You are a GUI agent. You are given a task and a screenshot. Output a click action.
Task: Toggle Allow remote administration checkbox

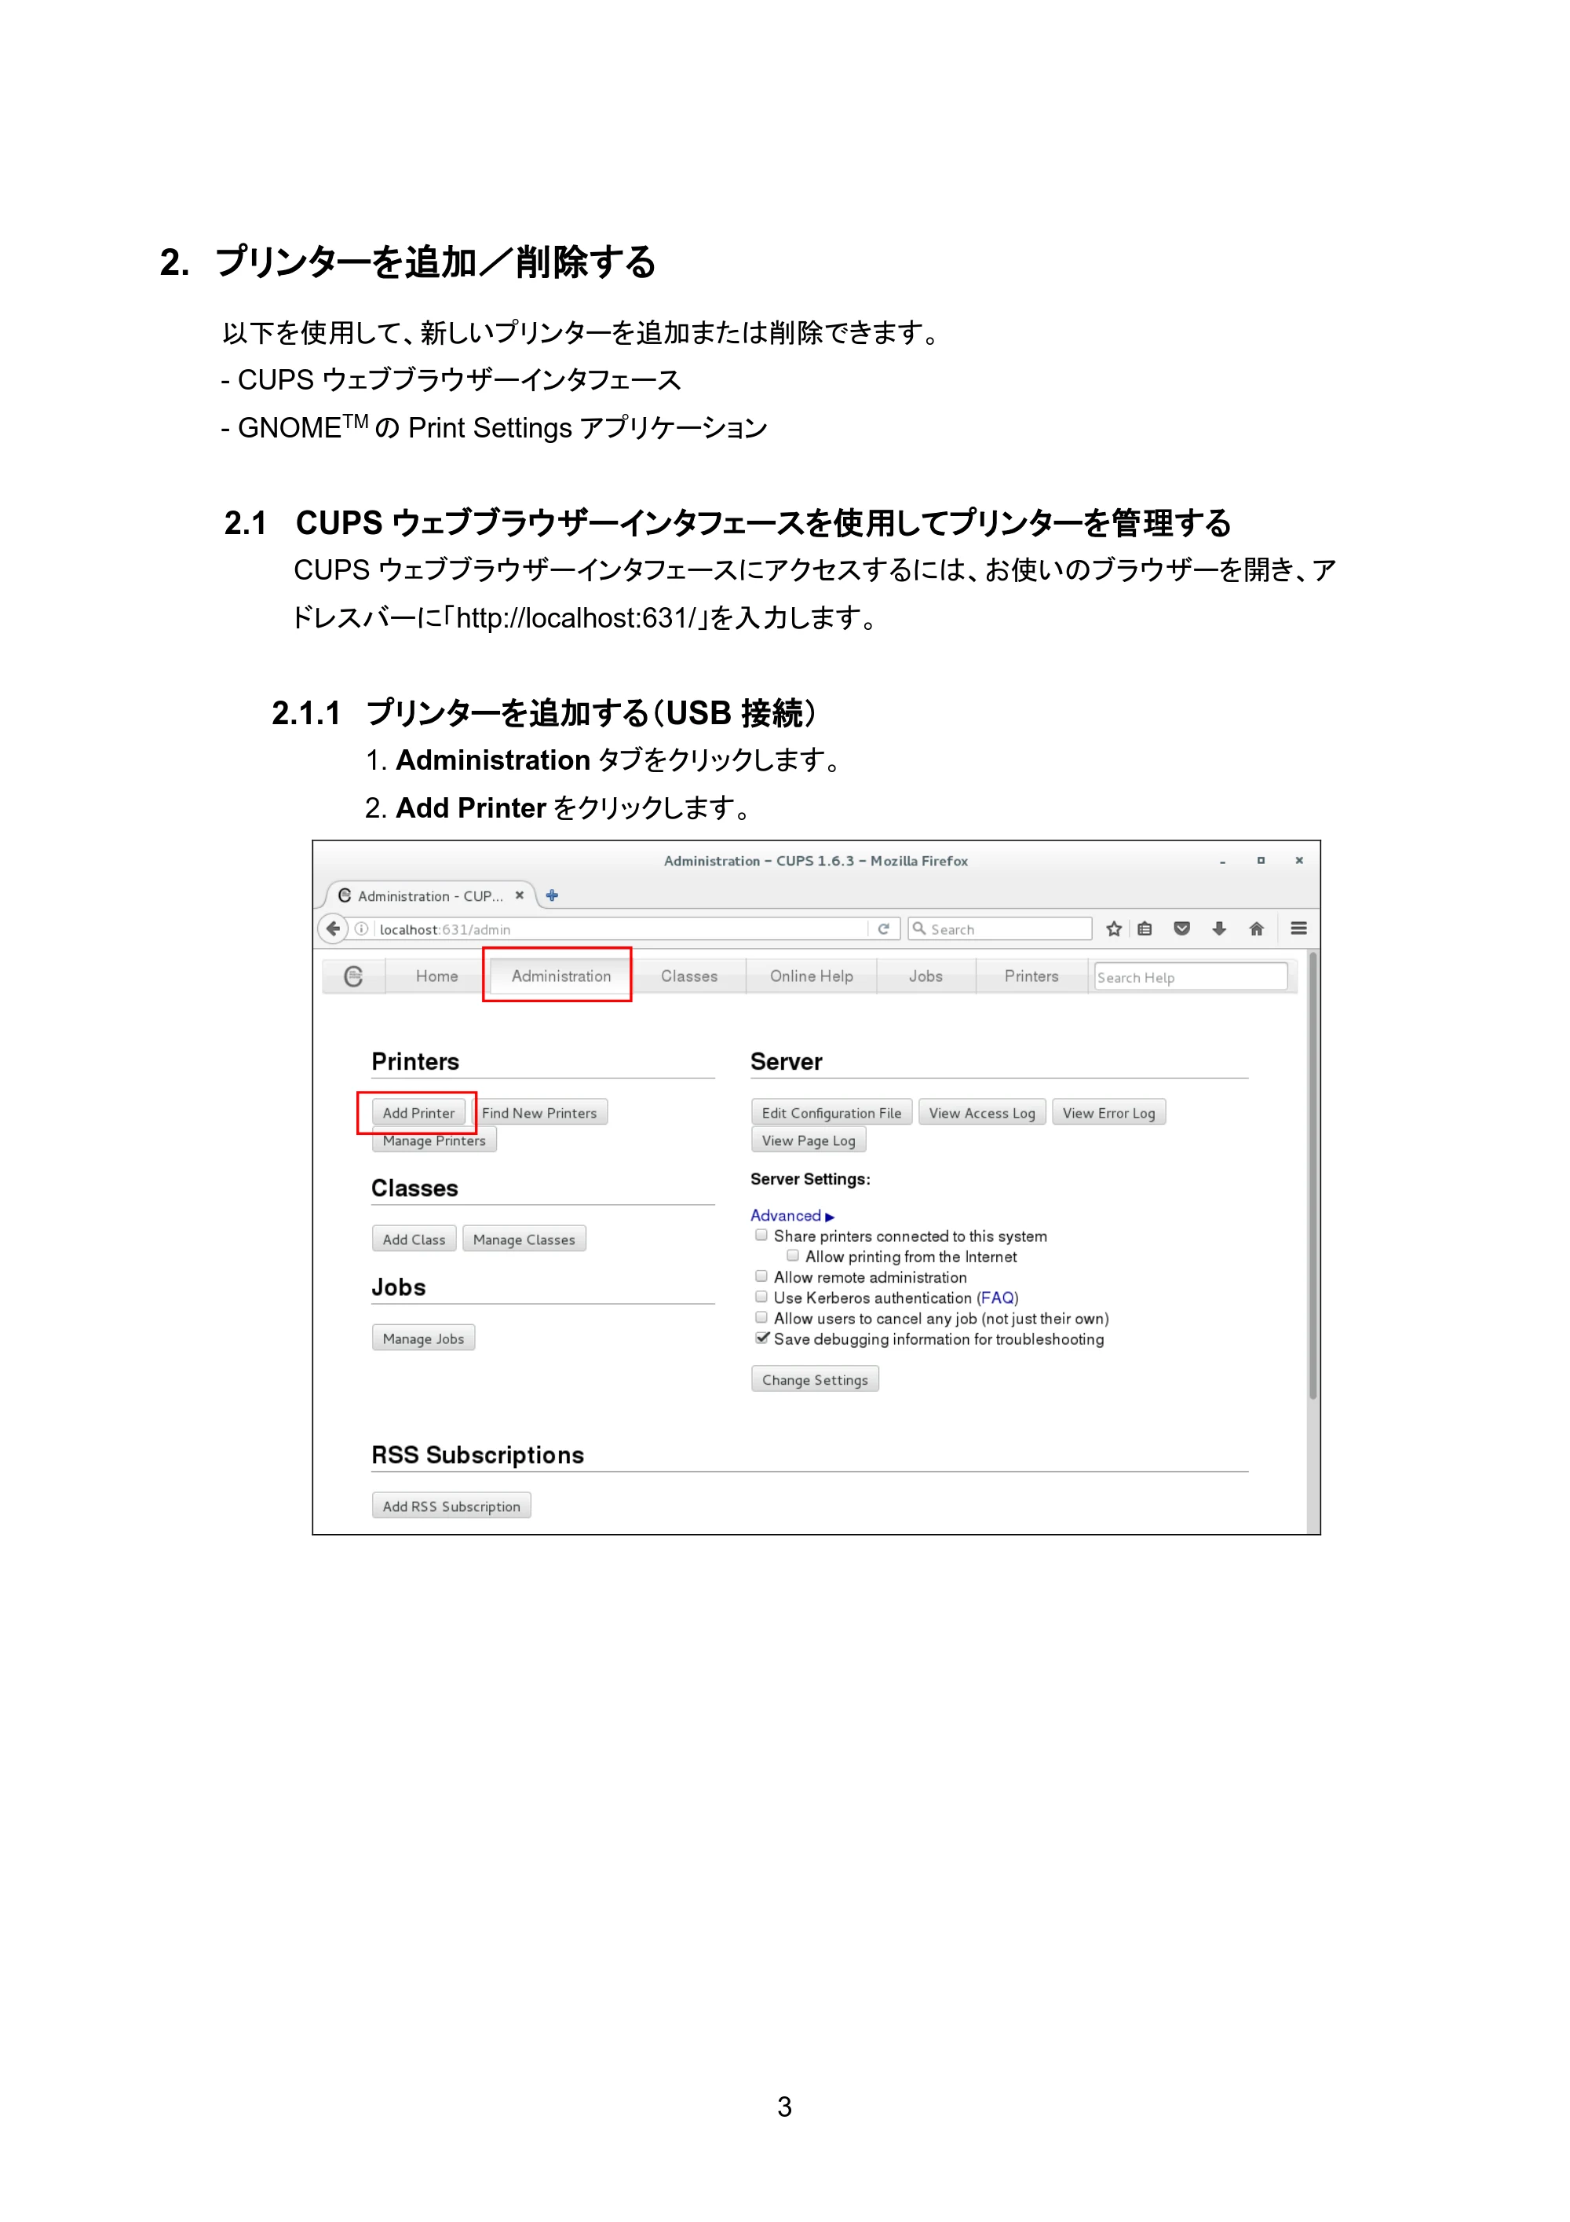[x=761, y=1276]
